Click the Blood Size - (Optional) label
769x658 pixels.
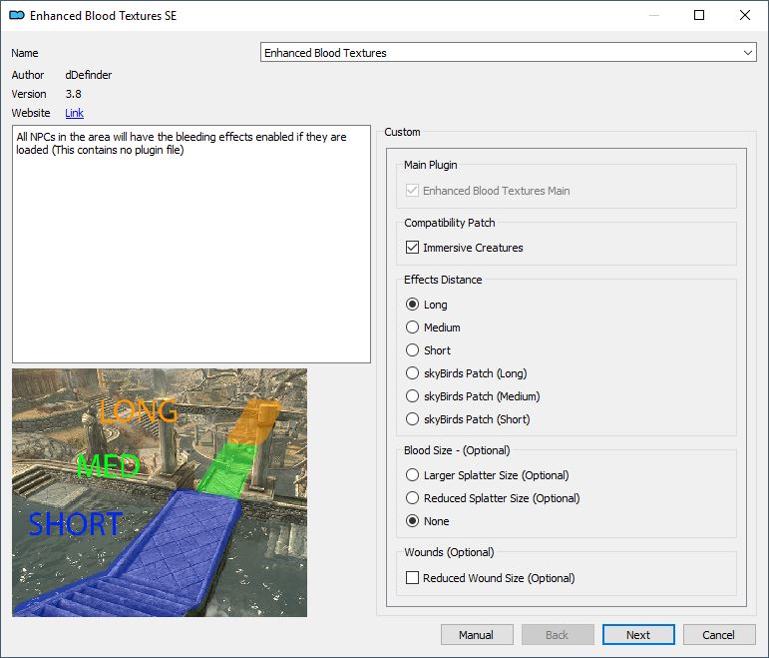pyautogui.click(x=457, y=450)
